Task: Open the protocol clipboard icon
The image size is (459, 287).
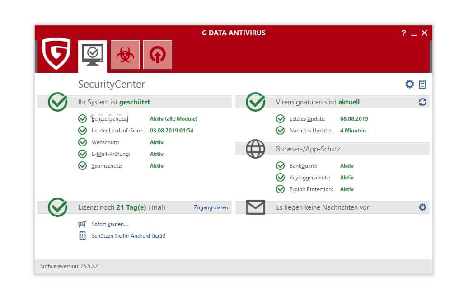Action: 422,84
